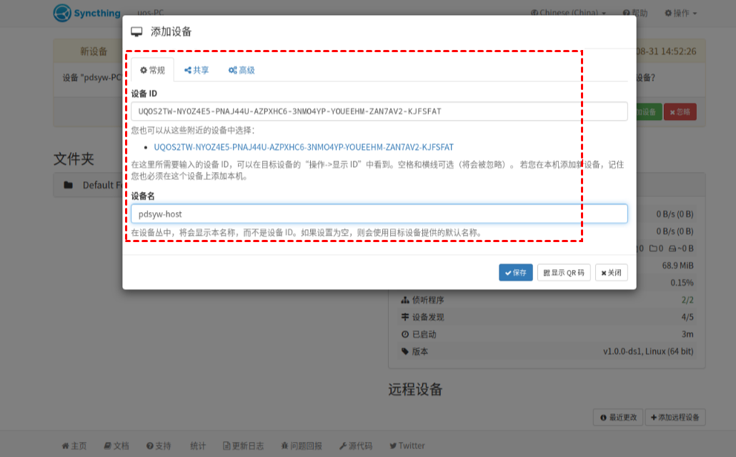Click the Syncthing logo icon
This screenshot has height=457, width=736.
tap(63, 13)
